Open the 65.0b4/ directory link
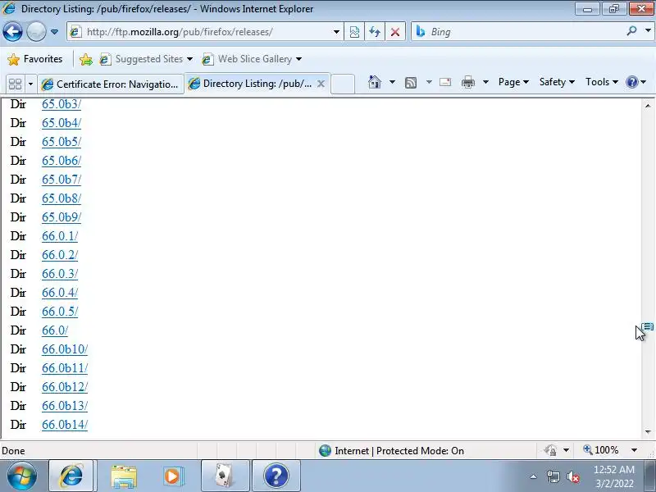 pyautogui.click(x=61, y=123)
